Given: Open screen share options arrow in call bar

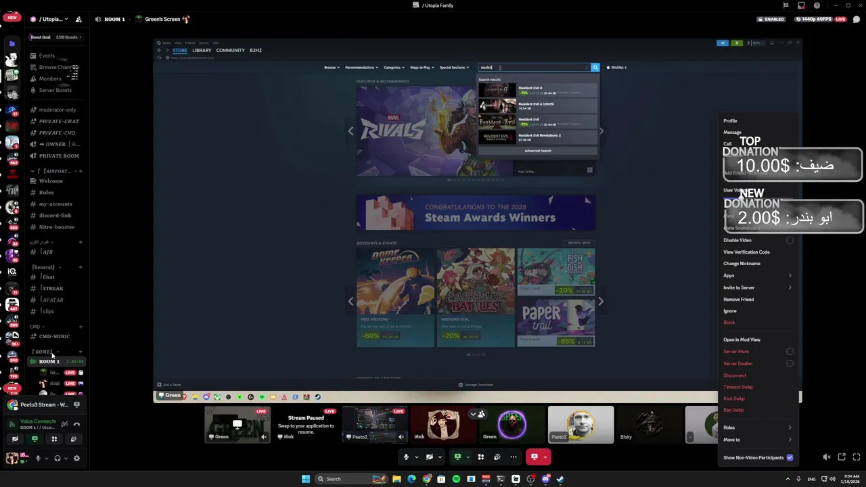Looking at the screenshot, I should click(x=468, y=457).
